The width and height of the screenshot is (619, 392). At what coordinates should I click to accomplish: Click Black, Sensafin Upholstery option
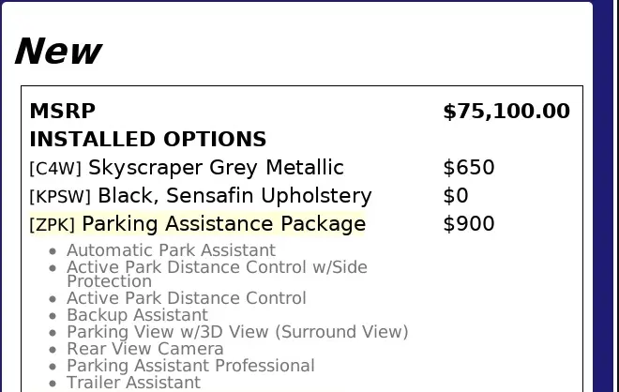pos(234,196)
